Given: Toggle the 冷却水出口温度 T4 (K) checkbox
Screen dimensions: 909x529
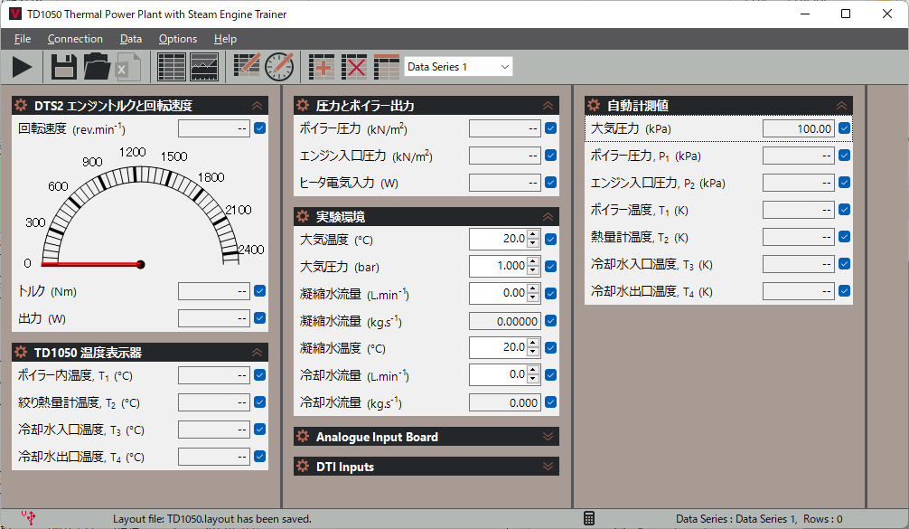Looking at the screenshot, I should click(x=845, y=290).
